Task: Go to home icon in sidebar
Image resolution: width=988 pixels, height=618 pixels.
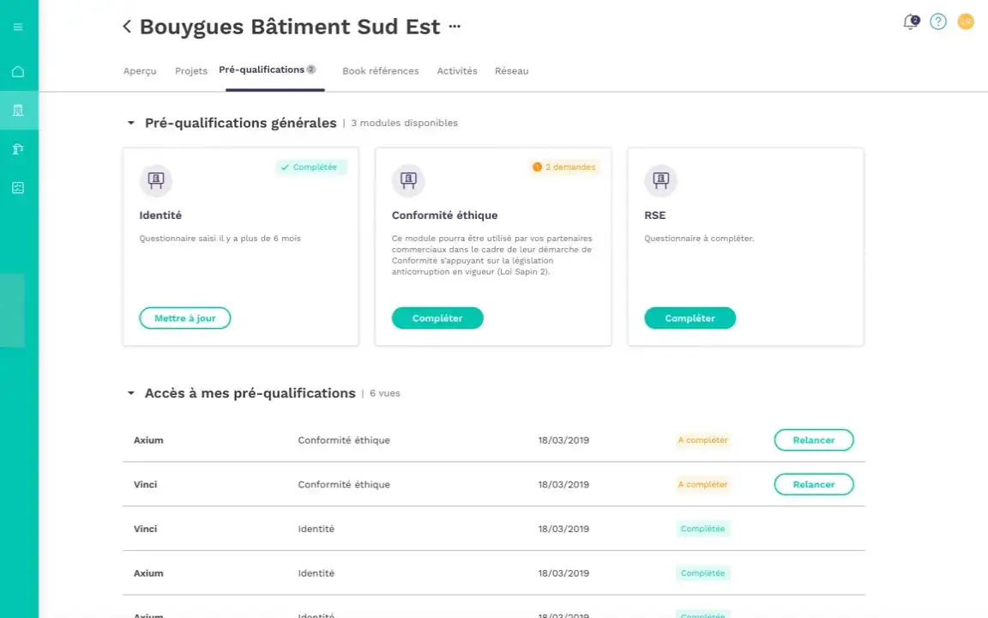Action: click(x=18, y=71)
